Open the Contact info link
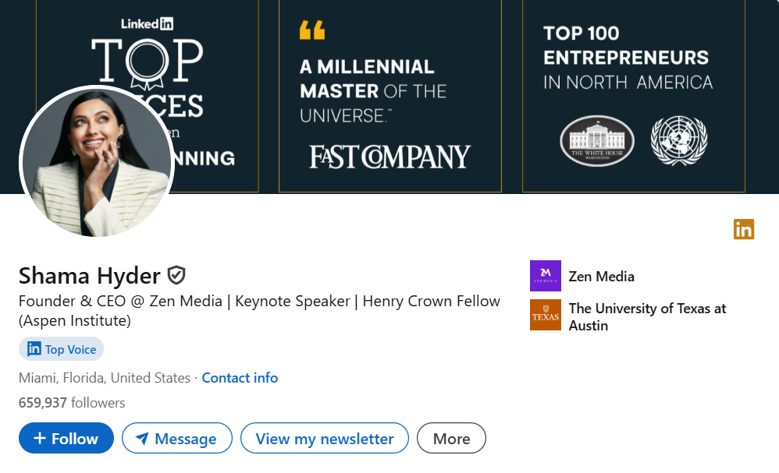Screen dimensions: 779x473 [240, 378]
